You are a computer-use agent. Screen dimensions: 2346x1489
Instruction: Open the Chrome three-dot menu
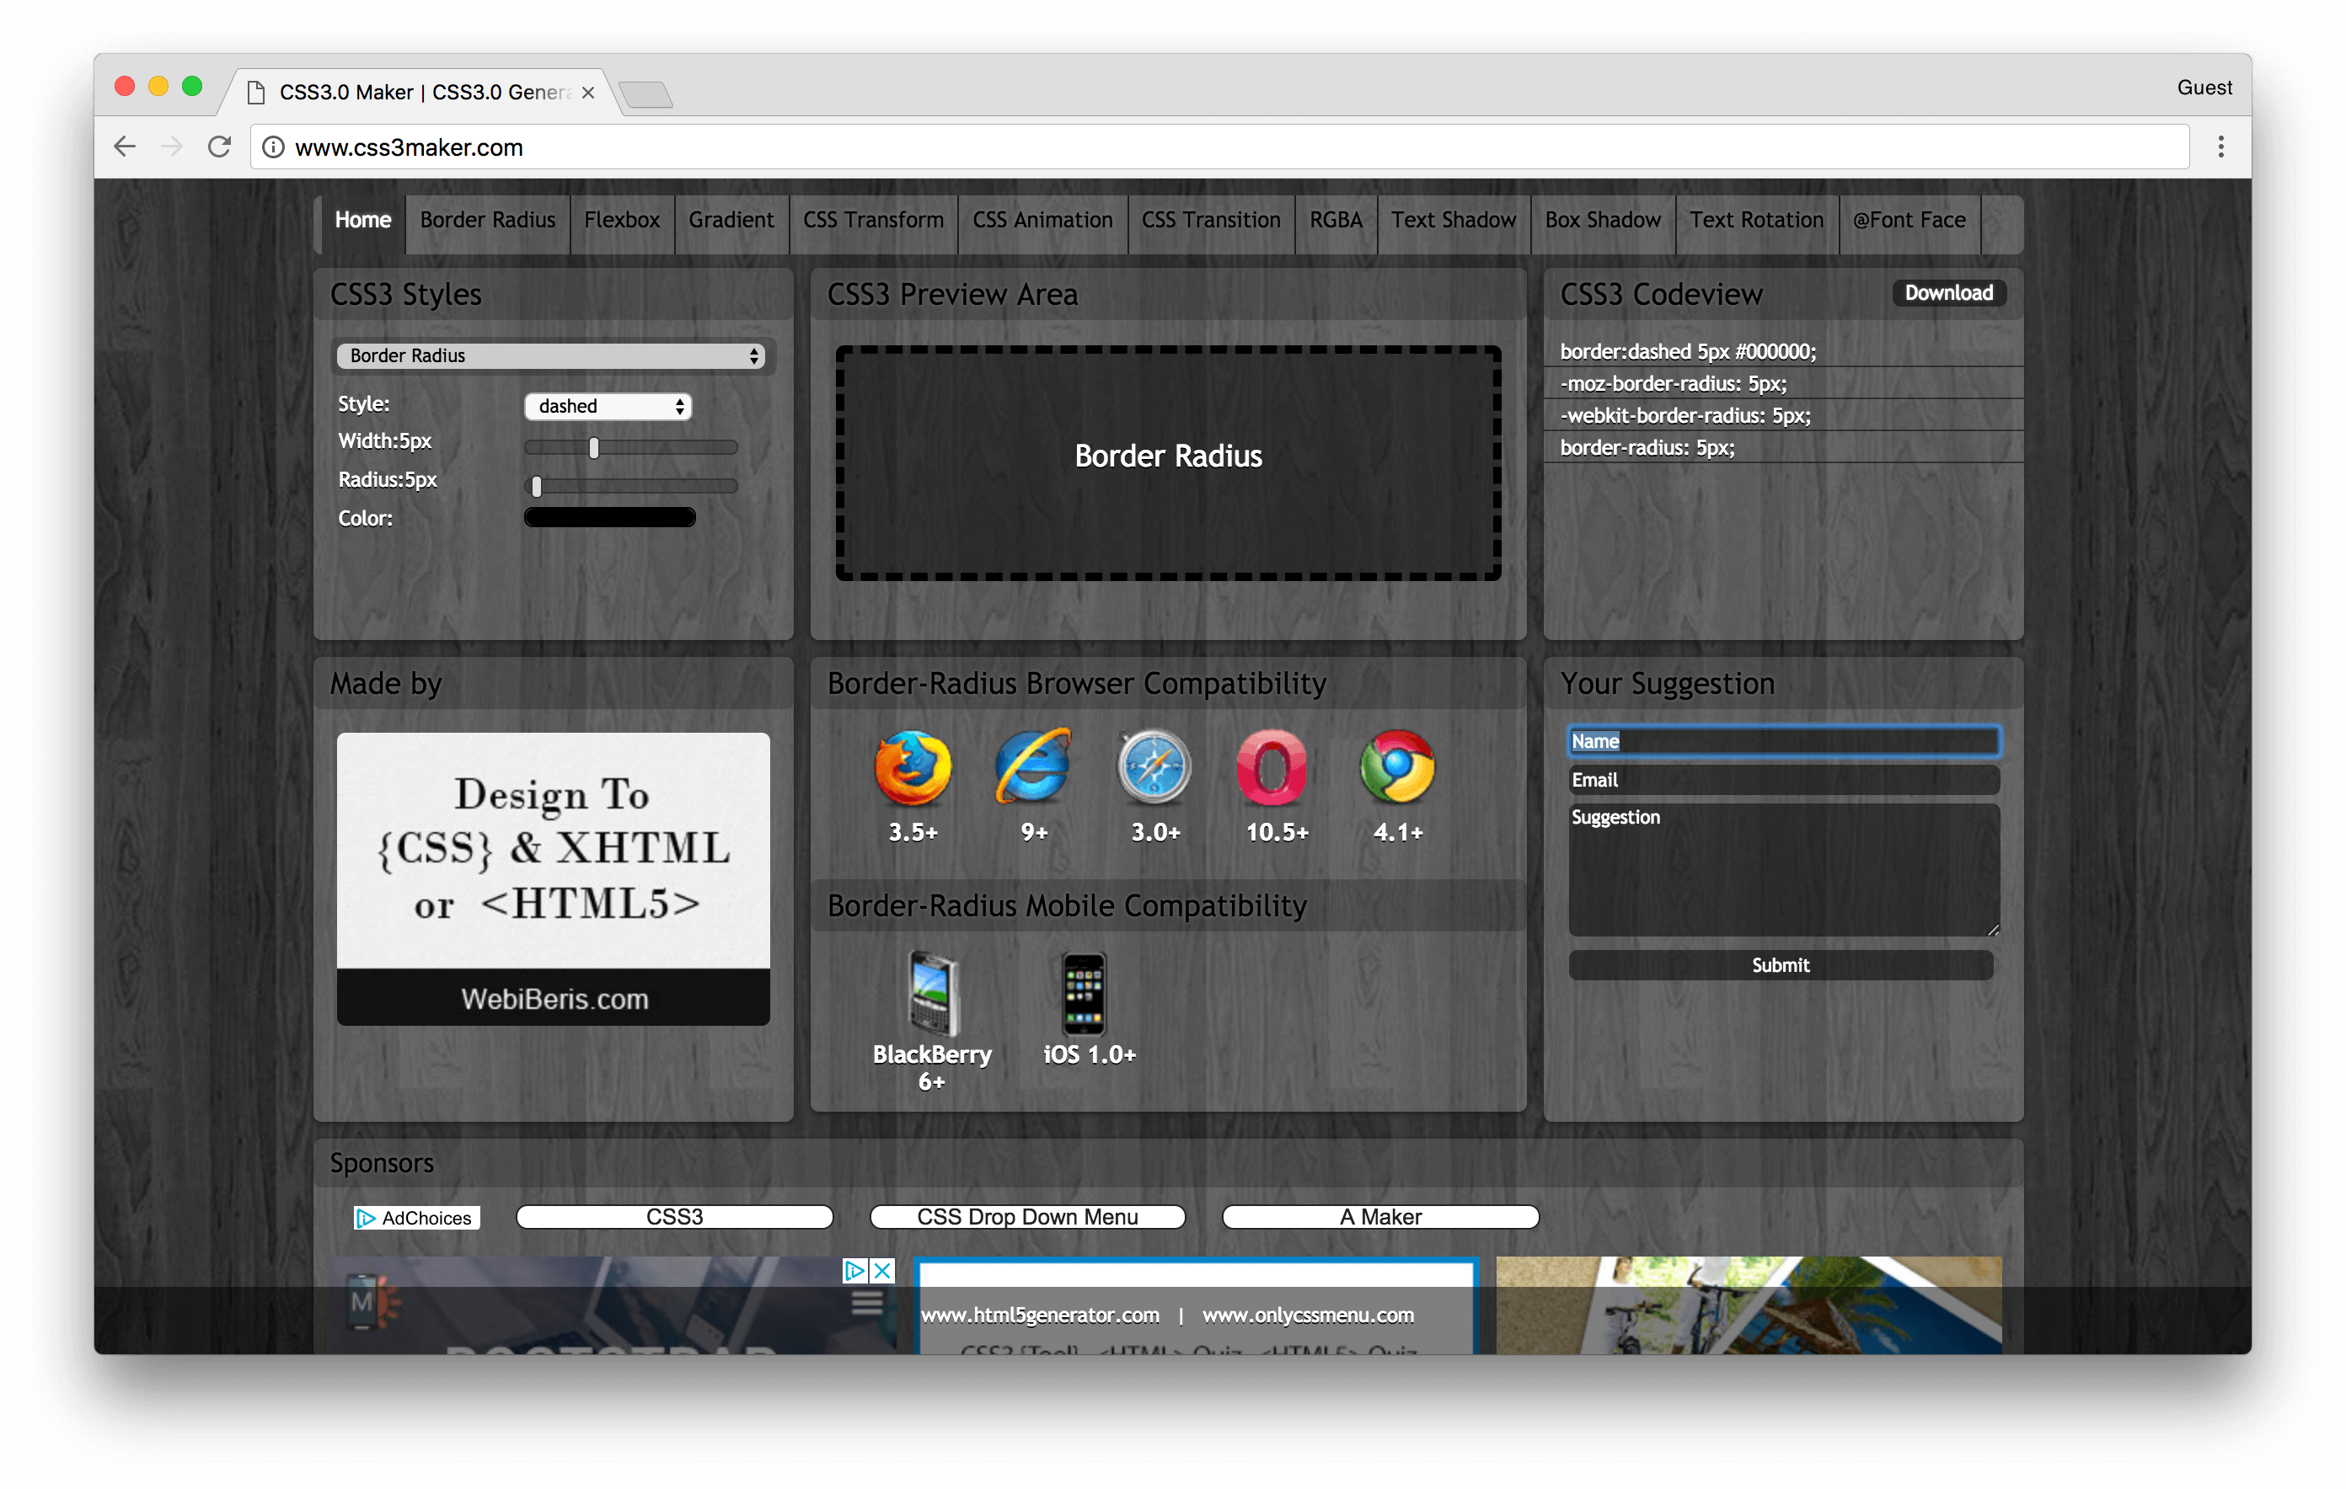tap(2220, 147)
